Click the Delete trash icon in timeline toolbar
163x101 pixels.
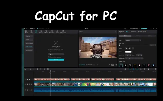48,69
